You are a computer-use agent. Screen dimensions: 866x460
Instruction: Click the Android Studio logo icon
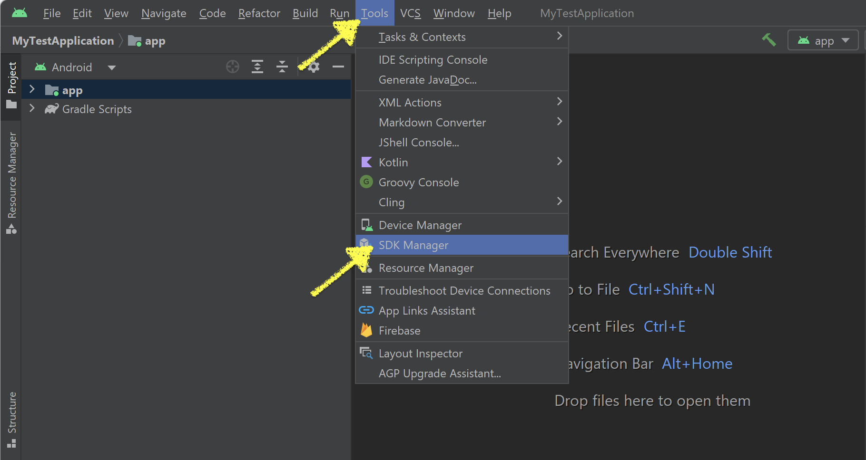point(20,13)
